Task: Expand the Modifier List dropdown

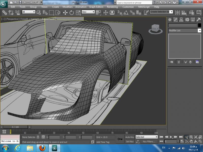Action: [x=199, y=30]
